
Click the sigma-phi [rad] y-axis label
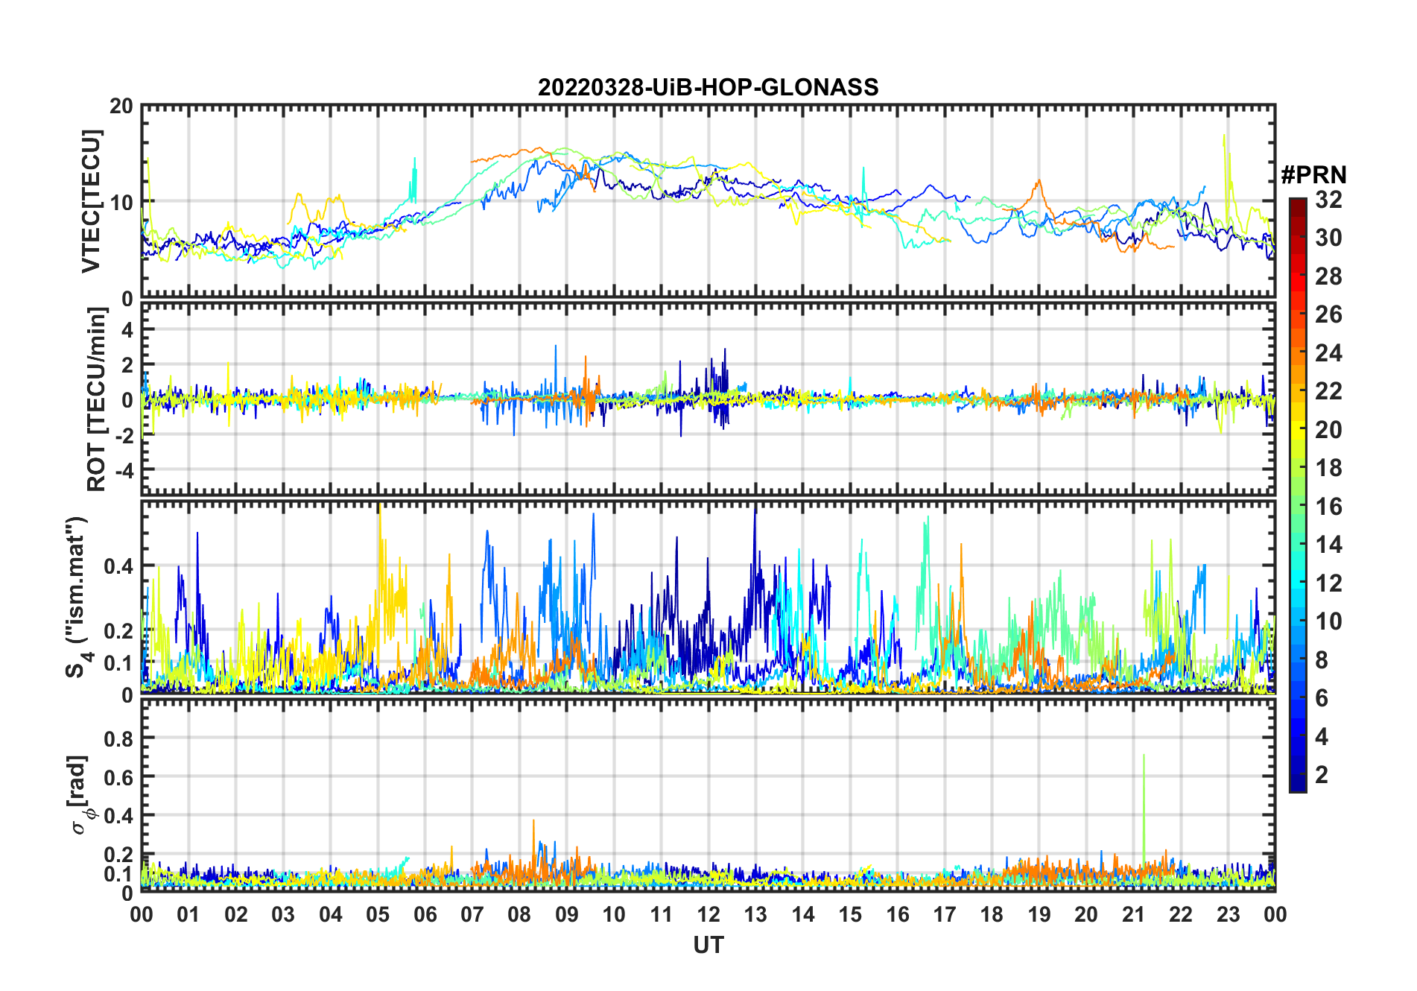click(x=81, y=794)
